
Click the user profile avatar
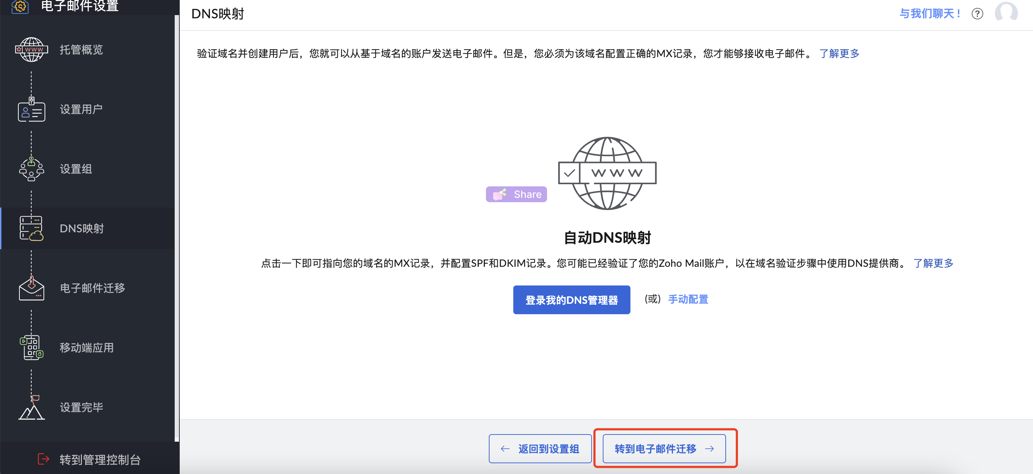1006,12
